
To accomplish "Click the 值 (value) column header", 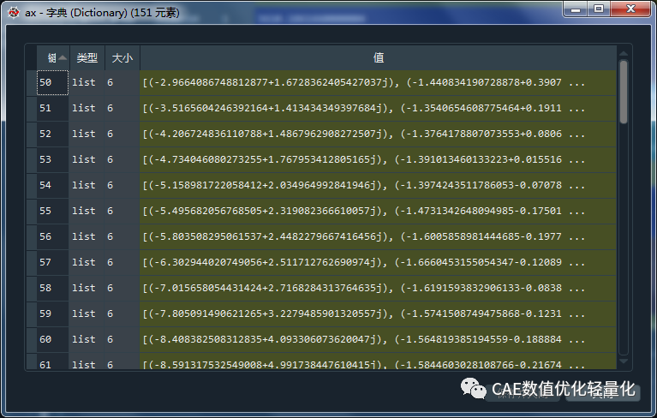I will 378,57.
